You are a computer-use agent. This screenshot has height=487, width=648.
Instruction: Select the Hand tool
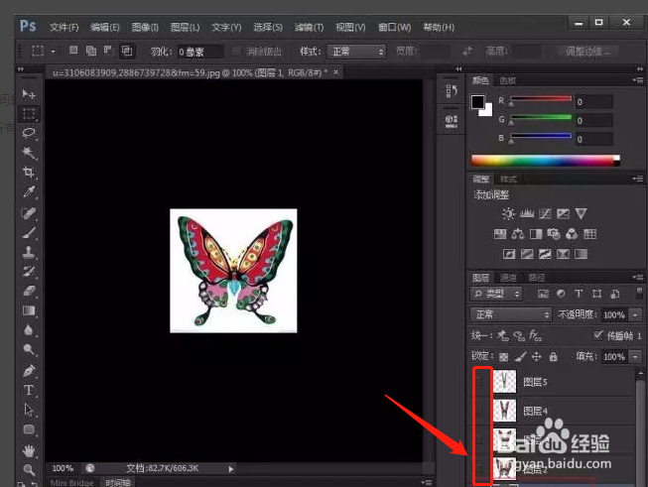point(29,450)
